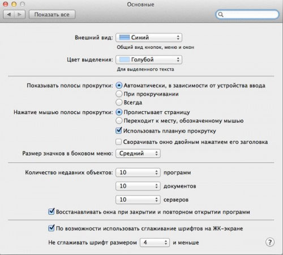Click the back navigation arrow
The height and width of the screenshot is (255, 283).
click(9, 15)
